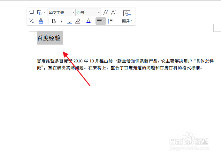This screenshot has width=221, height=156.
Task: Expand the font name dropdown arrow
Action: tap(73, 13)
